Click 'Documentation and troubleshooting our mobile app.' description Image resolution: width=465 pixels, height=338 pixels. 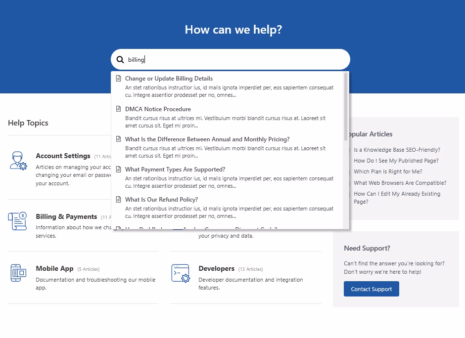pyautogui.click(x=95, y=284)
